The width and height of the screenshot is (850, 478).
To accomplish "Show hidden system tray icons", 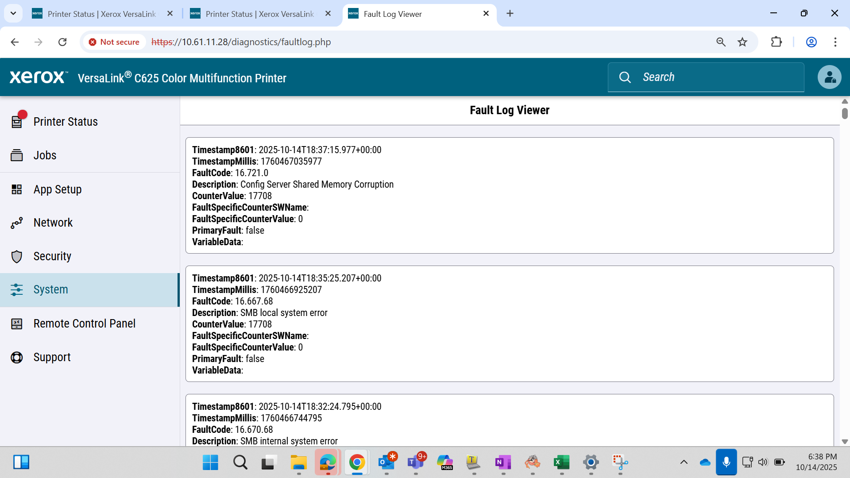I will click(x=684, y=463).
